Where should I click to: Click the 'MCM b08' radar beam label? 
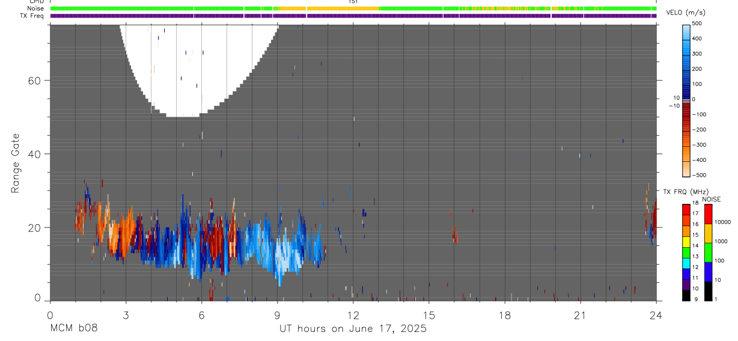coord(73,328)
